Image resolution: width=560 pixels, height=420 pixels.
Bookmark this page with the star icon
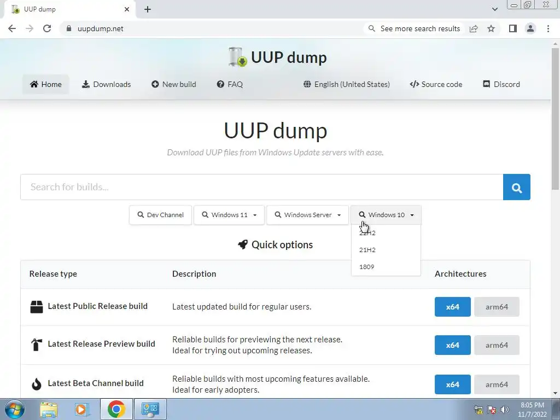click(x=491, y=28)
